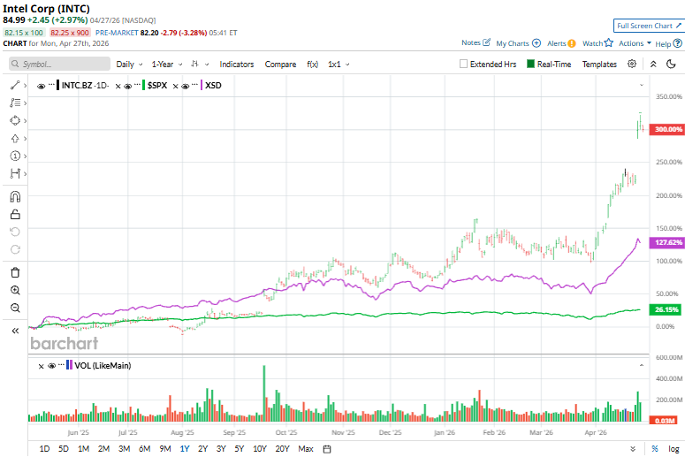Enable the Extended Hrs checkbox

(x=464, y=64)
